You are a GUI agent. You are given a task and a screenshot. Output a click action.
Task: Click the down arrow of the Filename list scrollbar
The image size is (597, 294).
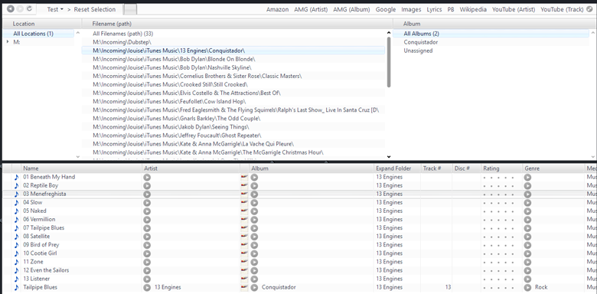pyautogui.click(x=389, y=156)
